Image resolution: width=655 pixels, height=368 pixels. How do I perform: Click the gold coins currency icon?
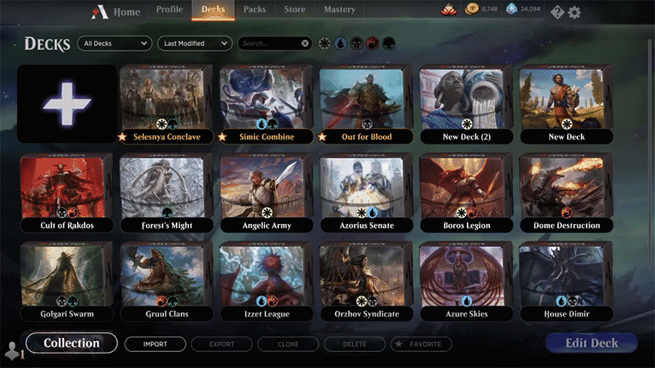(472, 9)
